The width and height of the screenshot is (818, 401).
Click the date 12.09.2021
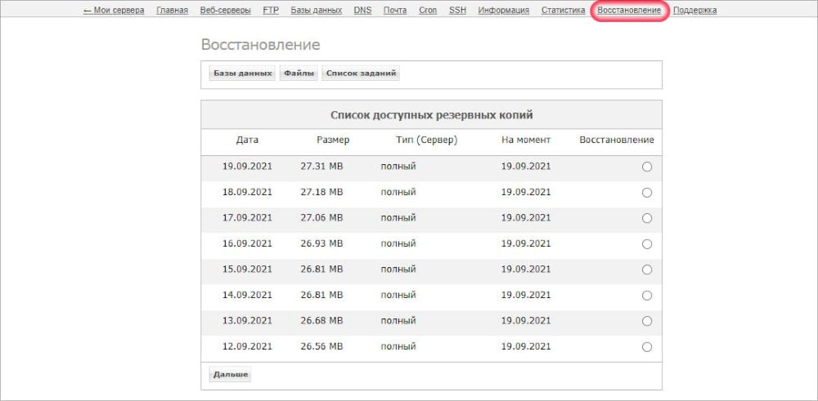[x=247, y=346]
